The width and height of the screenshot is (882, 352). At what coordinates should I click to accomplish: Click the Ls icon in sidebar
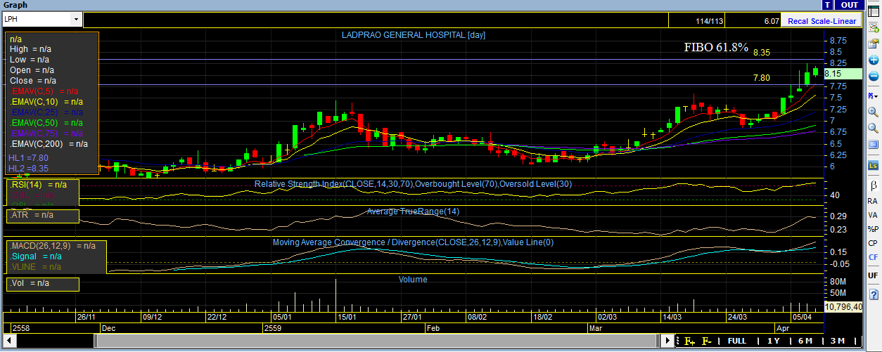coord(873,165)
